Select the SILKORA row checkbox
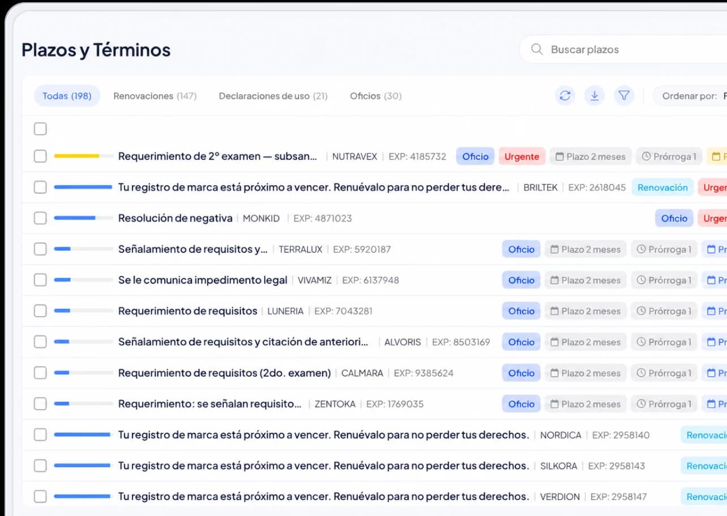Viewport: 727px width, 516px height. (x=40, y=466)
